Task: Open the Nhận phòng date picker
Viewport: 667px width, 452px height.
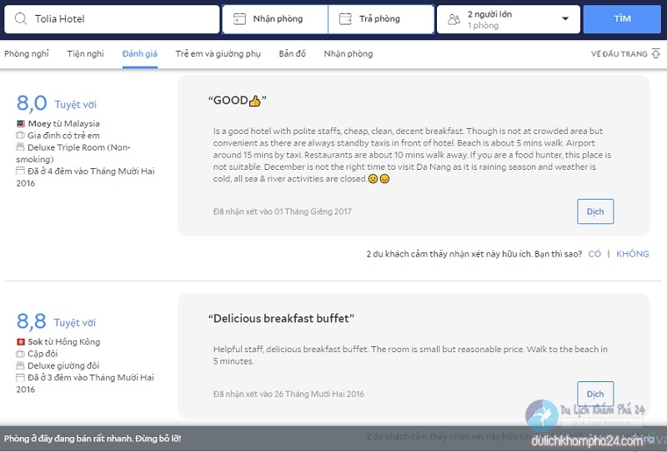Action: pyautogui.click(x=275, y=18)
